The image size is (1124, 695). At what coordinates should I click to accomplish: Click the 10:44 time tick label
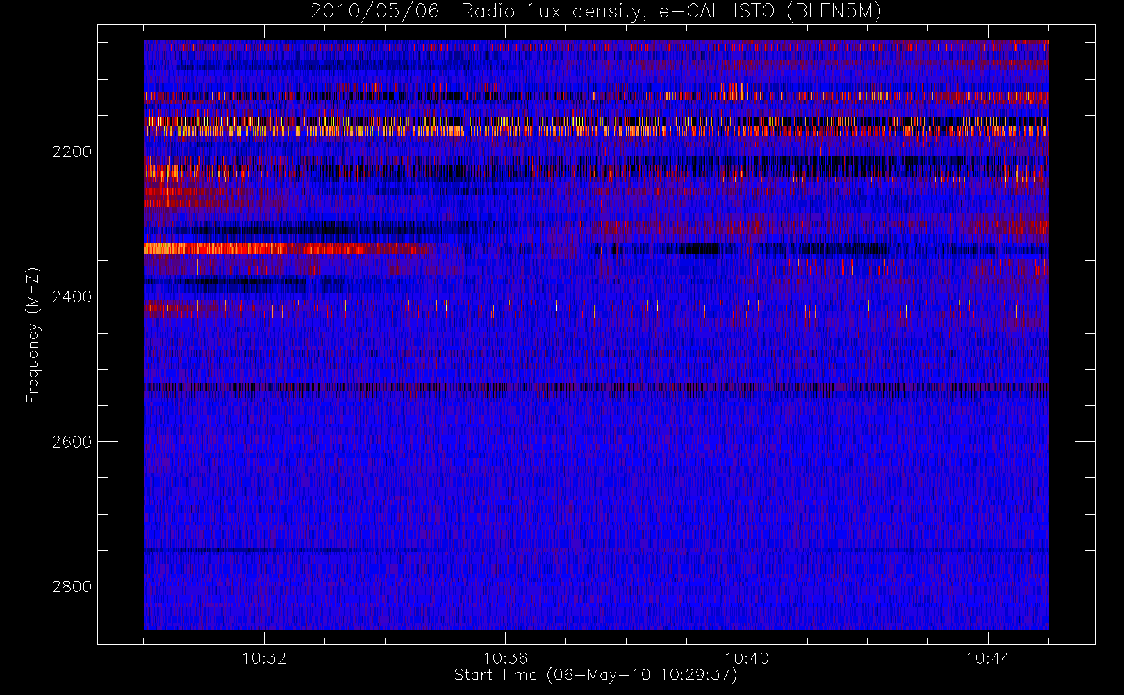tap(988, 658)
